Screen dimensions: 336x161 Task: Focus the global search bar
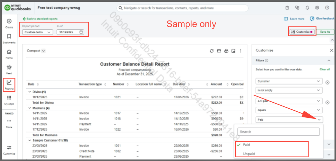pyautogui.click(x=182, y=8)
